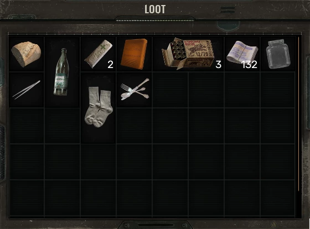This screenshot has width=310, height=229.
Task: Pick up the glass bottle of water
Action: point(62,72)
